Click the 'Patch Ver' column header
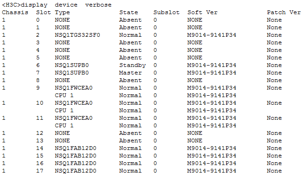 tap(284, 12)
